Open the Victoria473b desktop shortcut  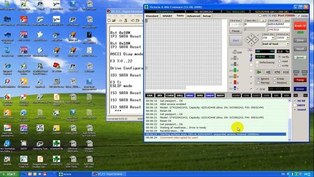[56, 145]
